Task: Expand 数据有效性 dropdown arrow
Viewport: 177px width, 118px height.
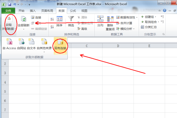Action: coord(137,17)
